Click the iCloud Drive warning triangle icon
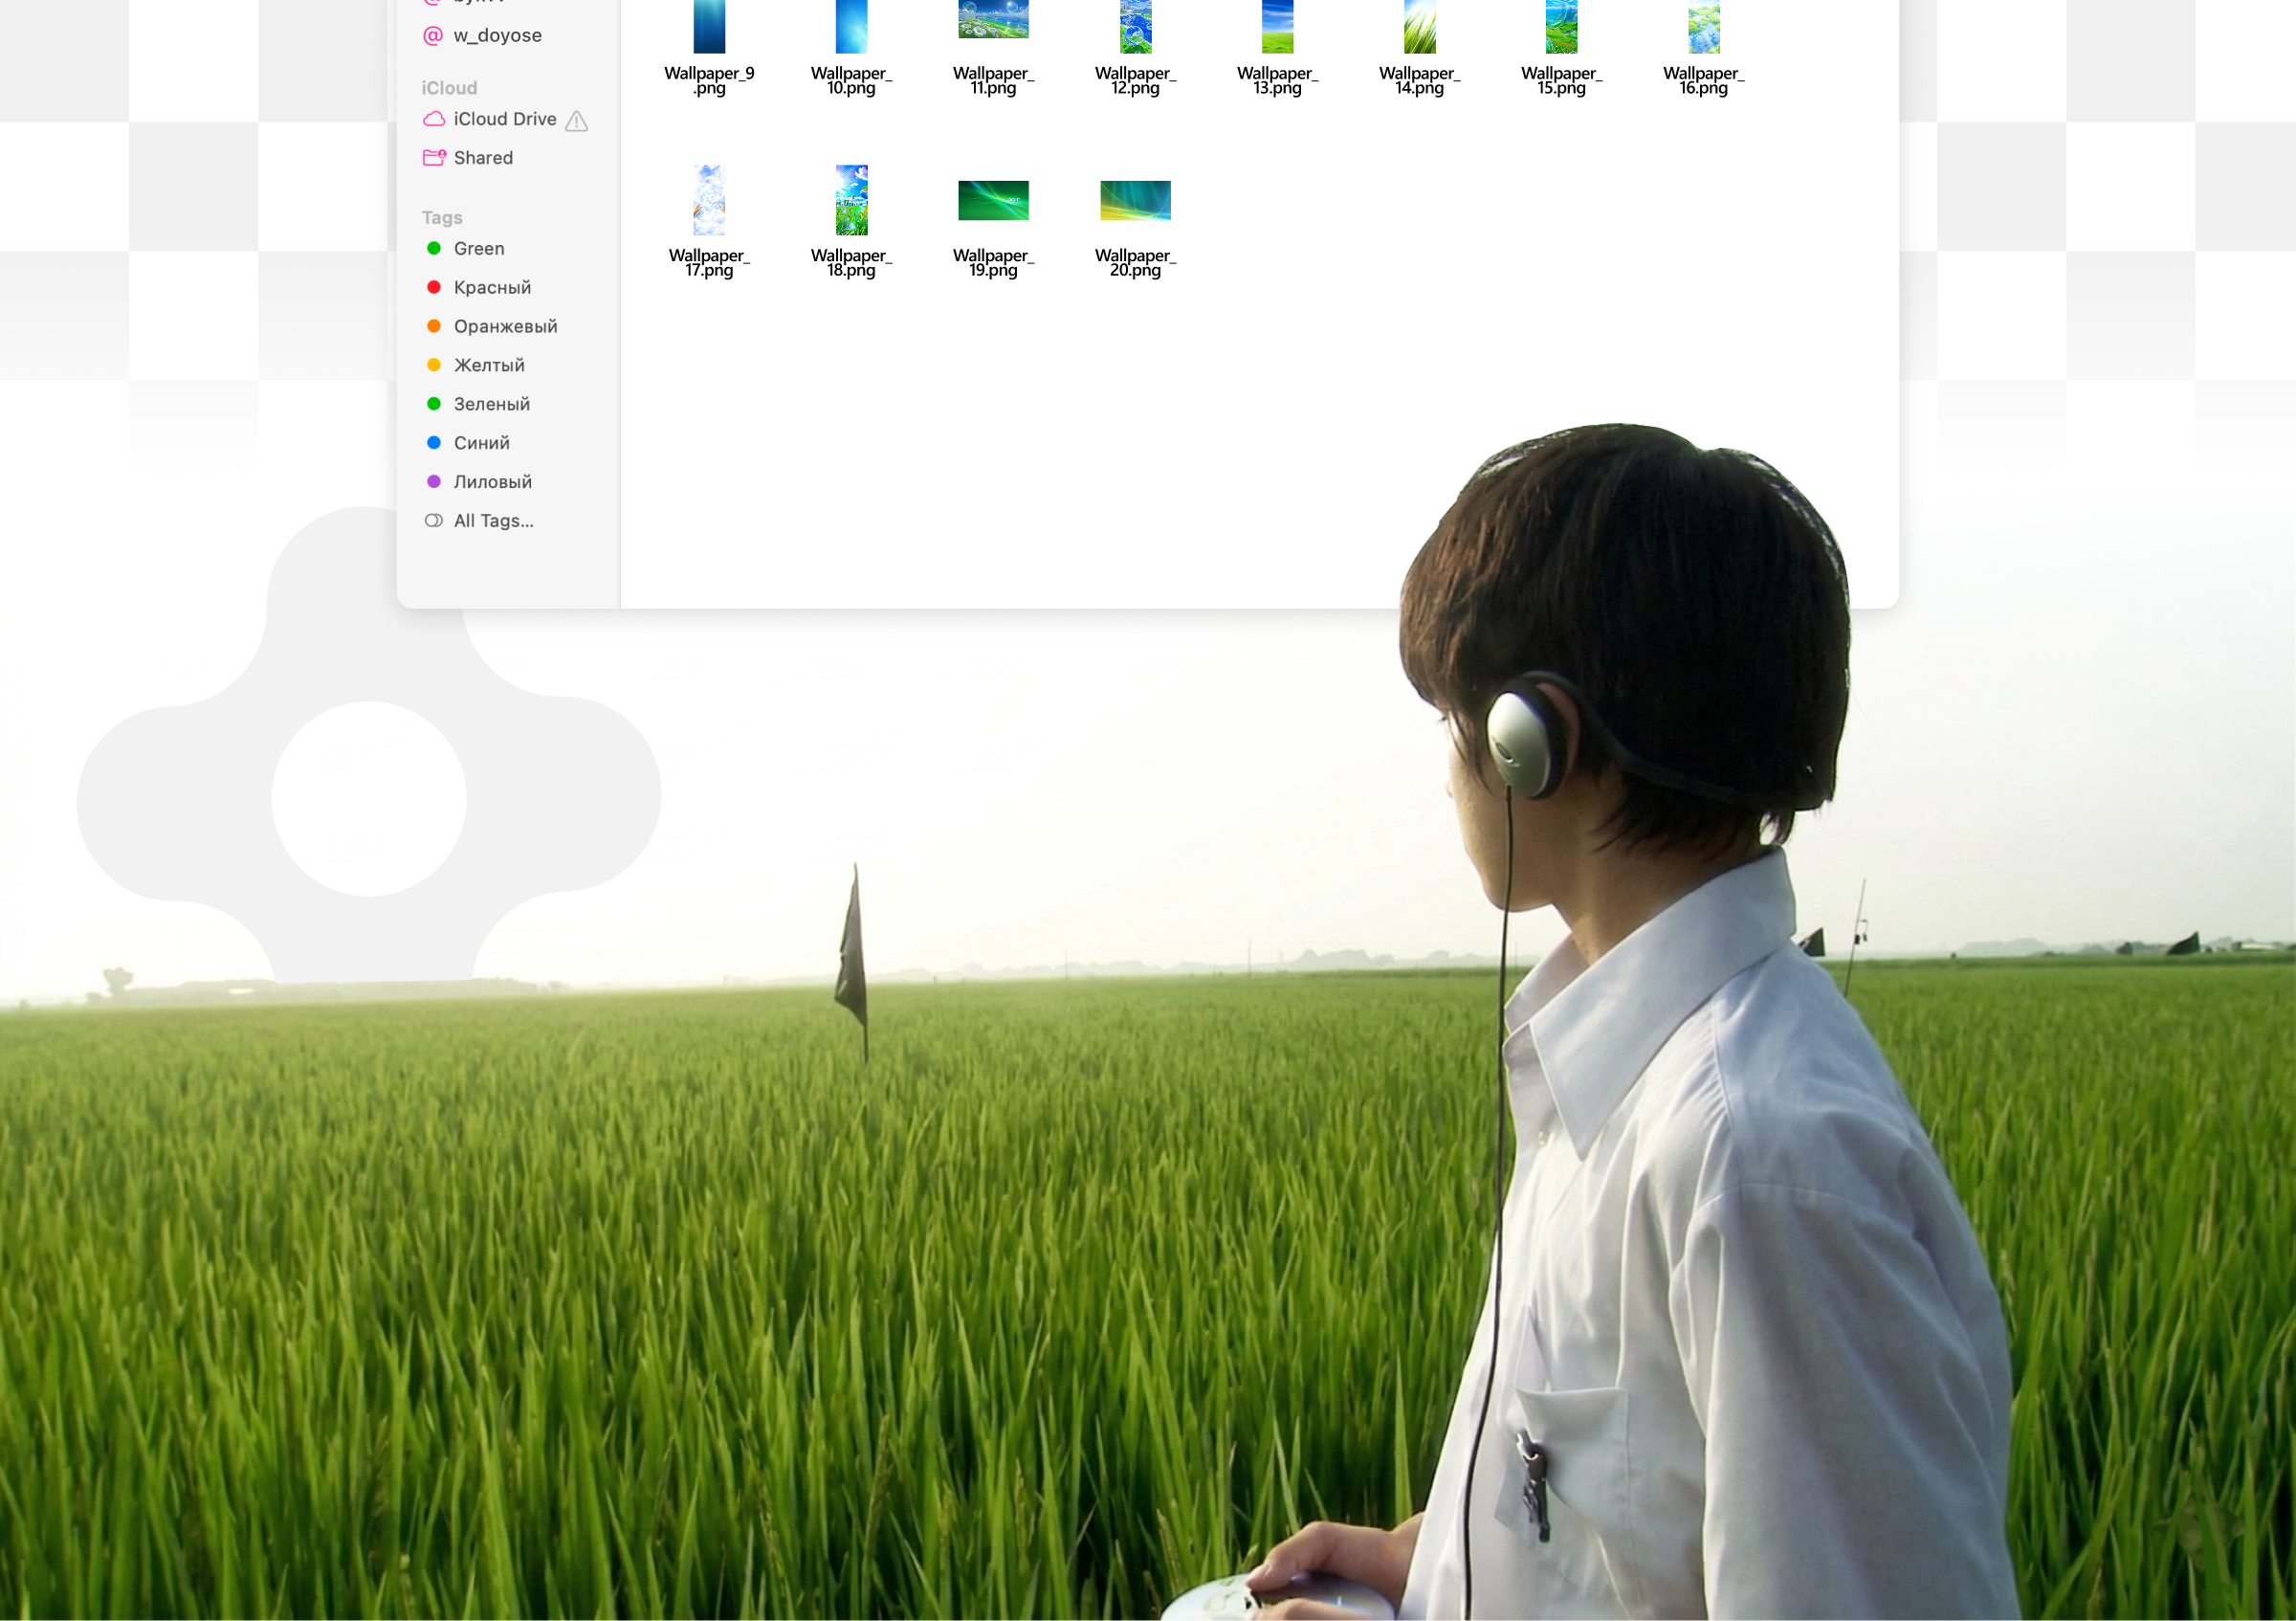The height and width of the screenshot is (1621, 2296). point(576,121)
